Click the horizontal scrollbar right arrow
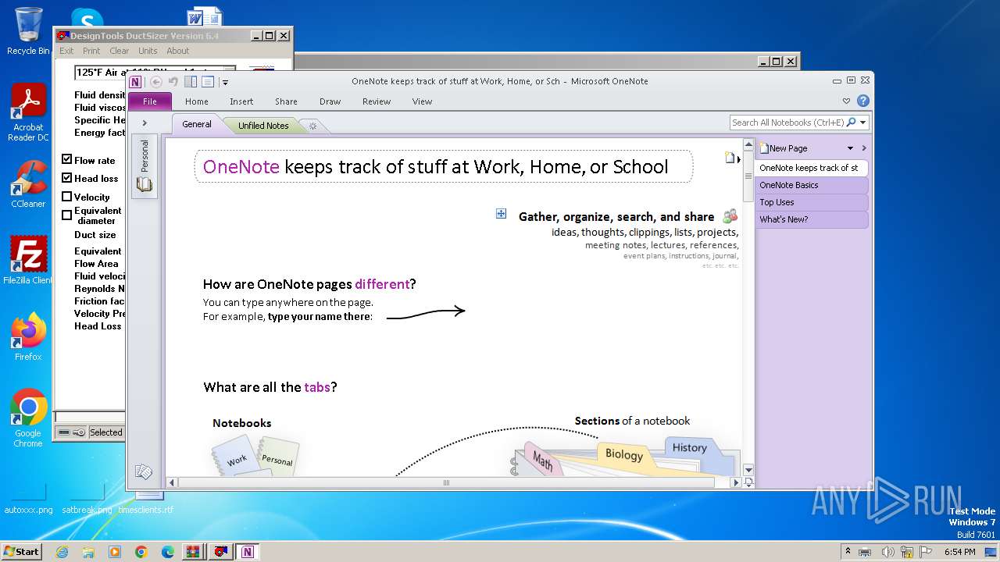The image size is (1000, 562). (x=735, y=482)
